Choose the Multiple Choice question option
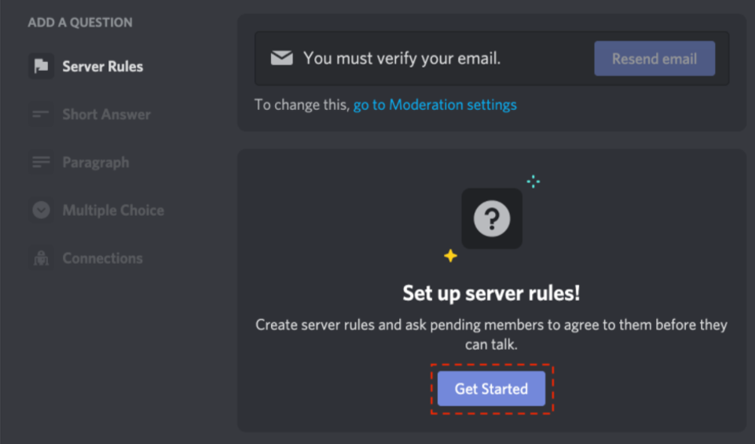The image size is (755, 444). [113, 211]
